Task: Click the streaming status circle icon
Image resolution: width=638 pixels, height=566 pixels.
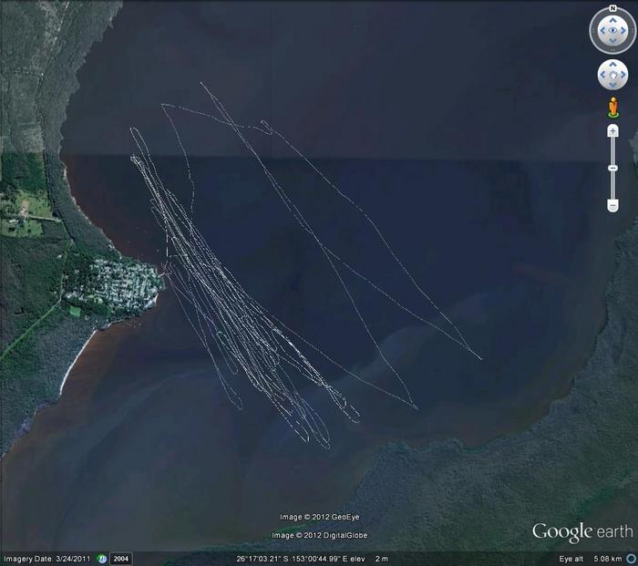Action: point(632,559)
